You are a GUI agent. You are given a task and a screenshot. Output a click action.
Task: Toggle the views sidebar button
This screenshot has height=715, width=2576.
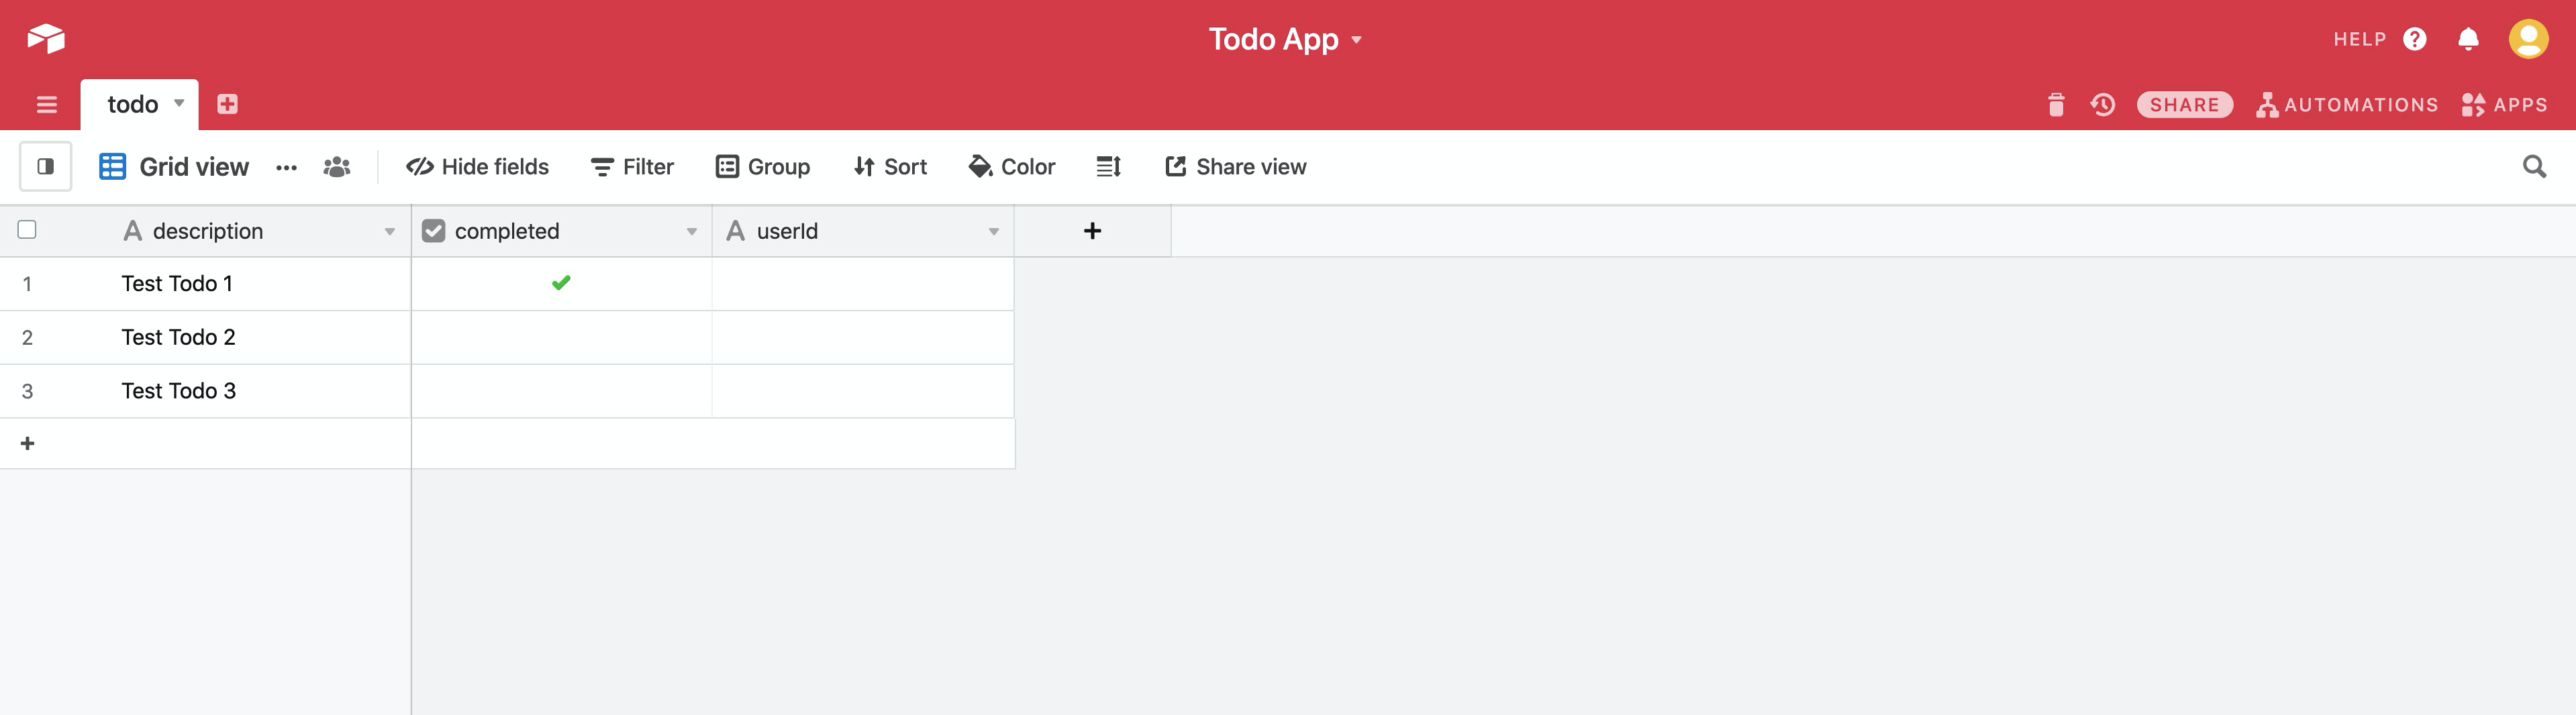[46, 166]
